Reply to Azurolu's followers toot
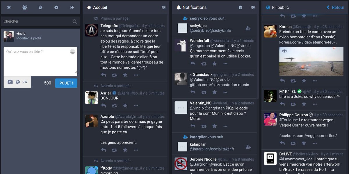349x174 pixels. (104, 150)
